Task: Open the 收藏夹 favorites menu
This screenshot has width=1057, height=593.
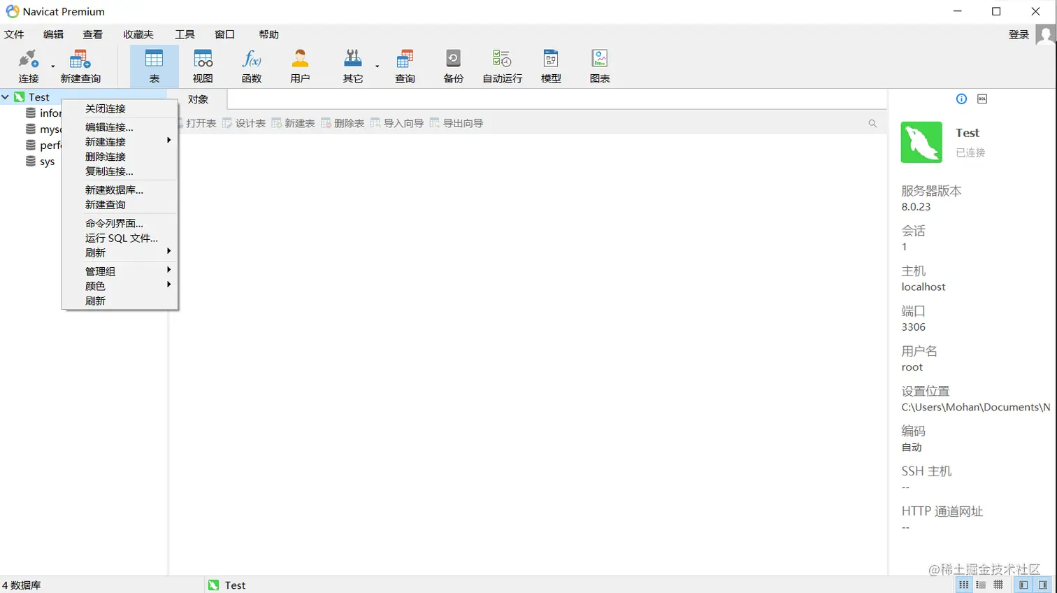Action: (138, 34)
